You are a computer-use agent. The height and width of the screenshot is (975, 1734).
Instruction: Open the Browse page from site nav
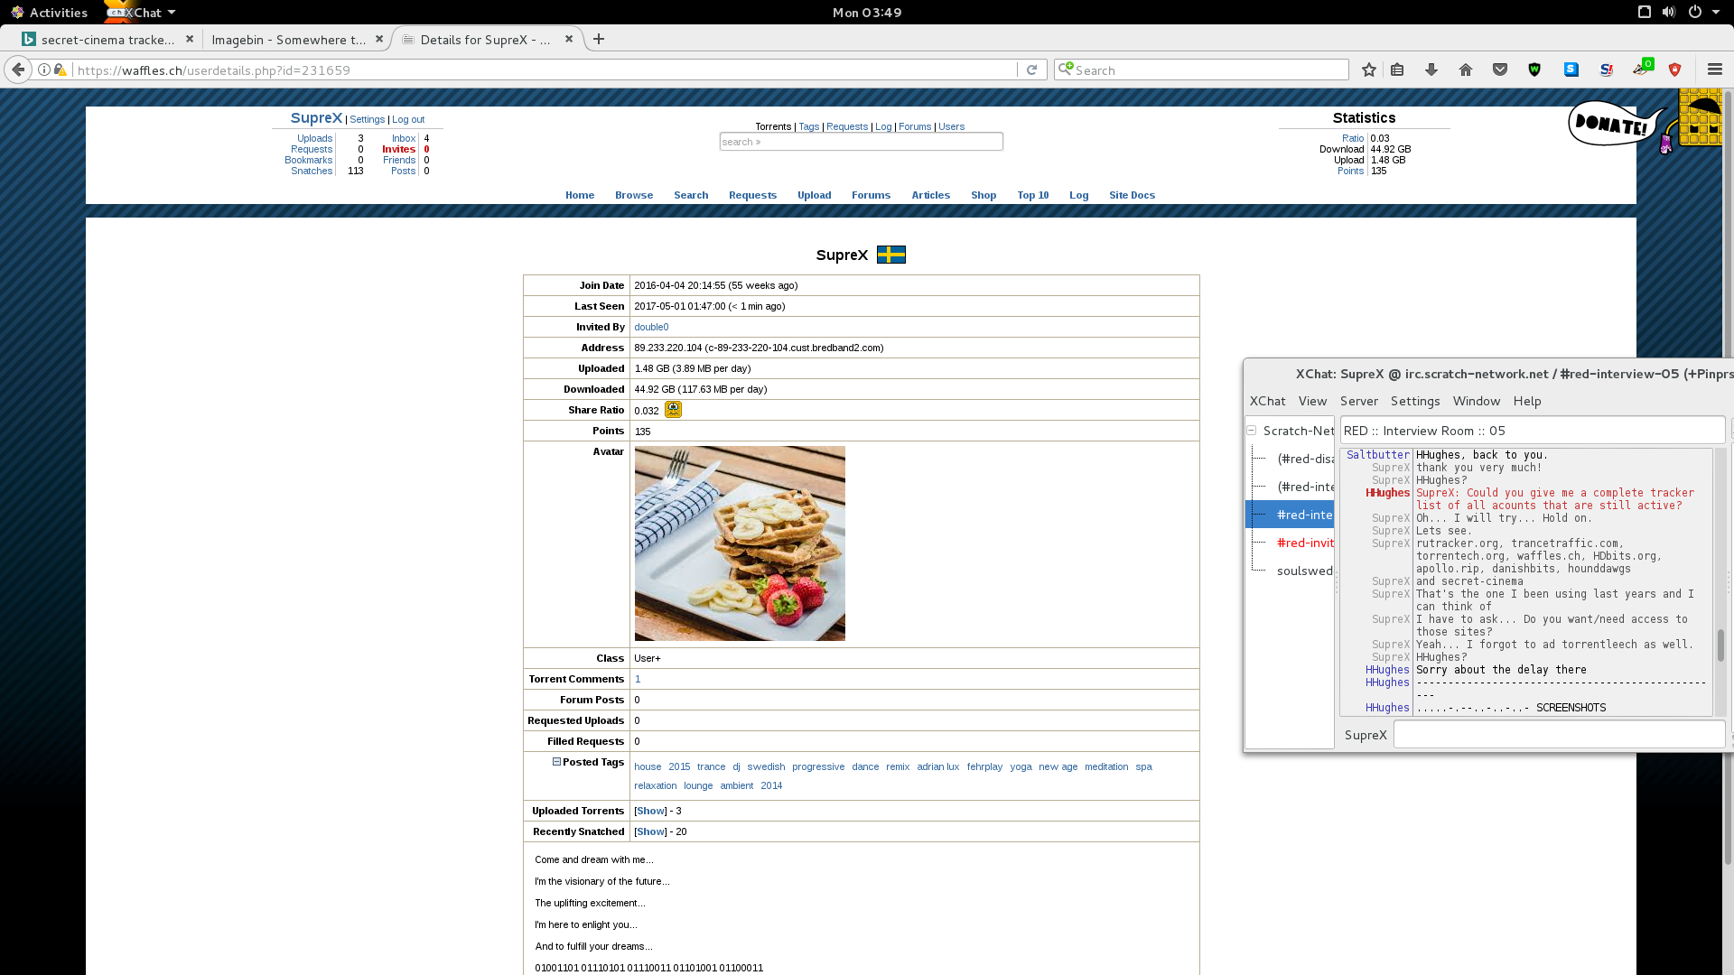[634, 195]
